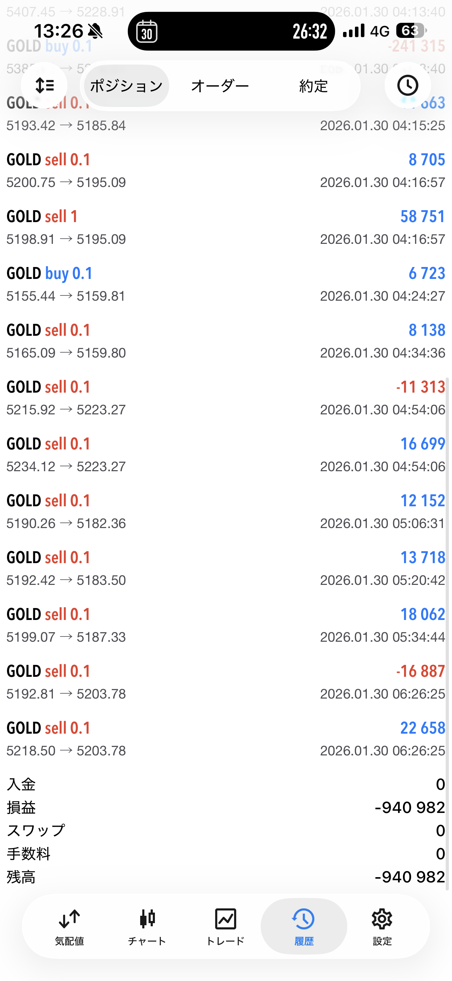Select the trade with 22 658 profit
The image size is (452, 981).
tap(226, 739)
